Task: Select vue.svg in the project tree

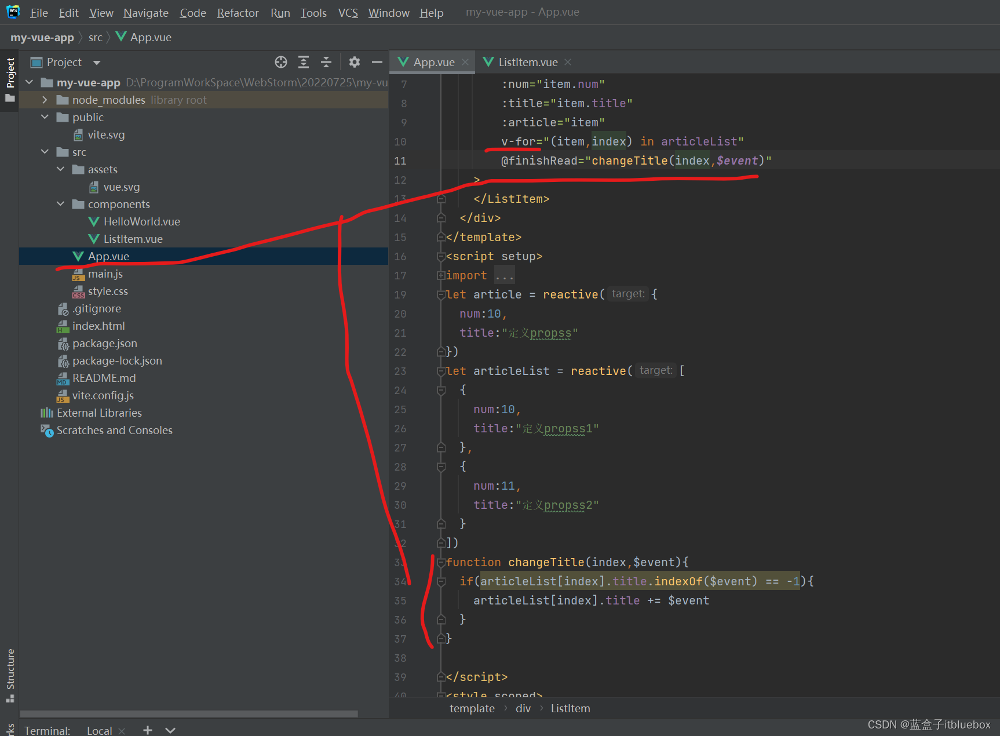Action: pyautogui.click(x=122, y=187)
